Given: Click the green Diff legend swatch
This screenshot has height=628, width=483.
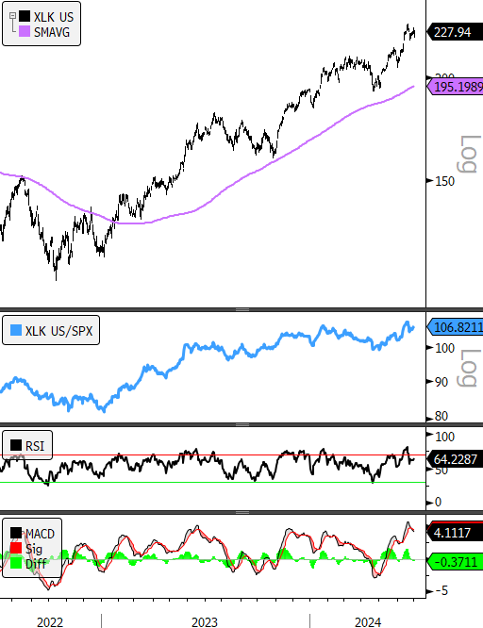Looking at the screenshot, I should point(16,563).
